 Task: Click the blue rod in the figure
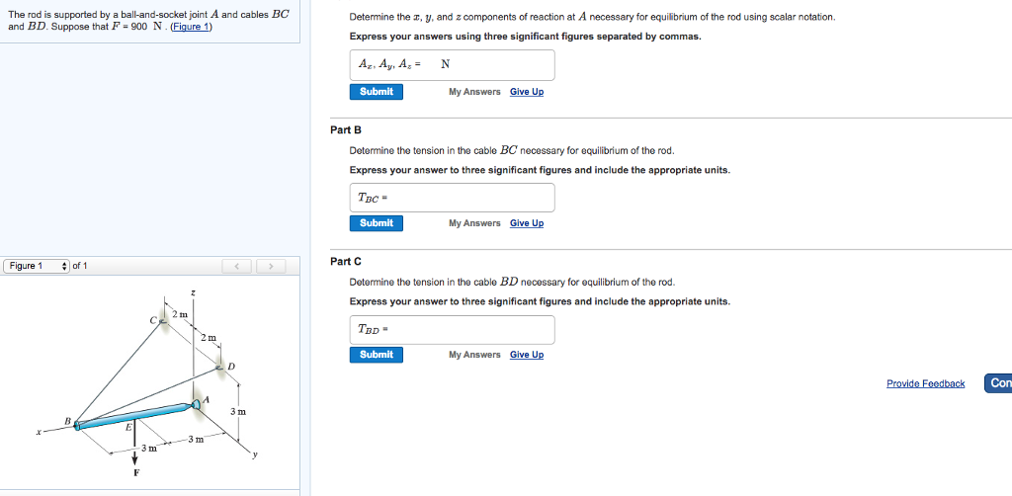tap(133, 415)
